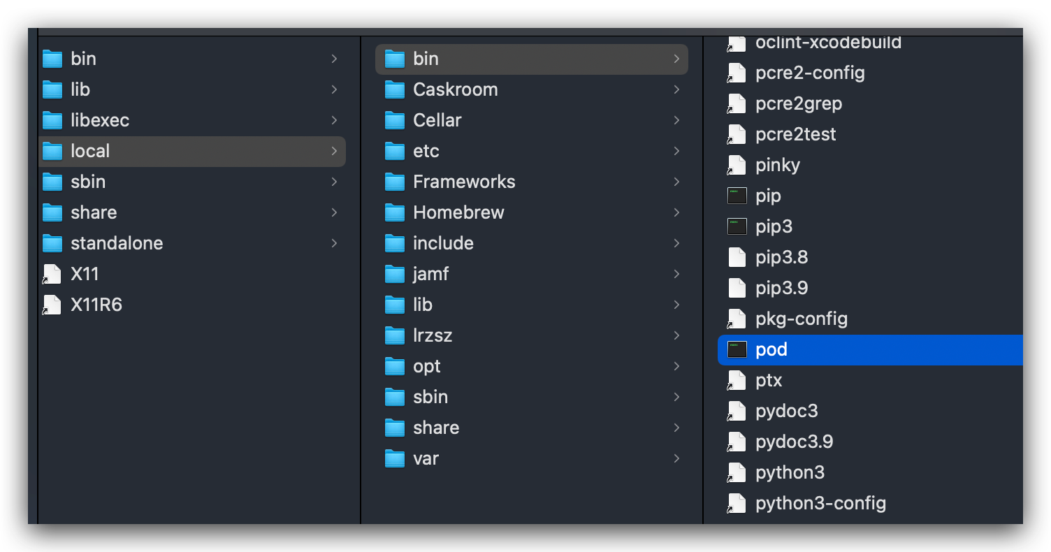
Task: Select the 'etc' folder name
Action: click(x=426, y=151)
